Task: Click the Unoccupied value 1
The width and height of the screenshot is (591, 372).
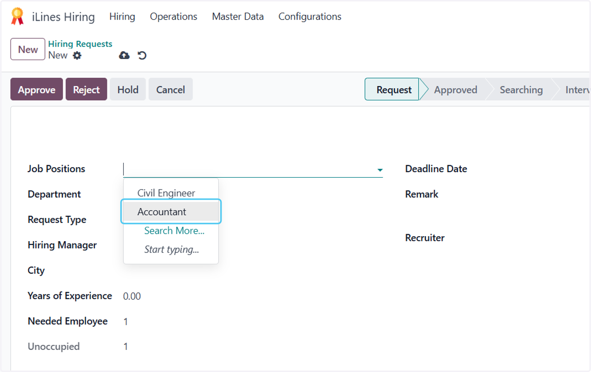Action: point(126,347)
